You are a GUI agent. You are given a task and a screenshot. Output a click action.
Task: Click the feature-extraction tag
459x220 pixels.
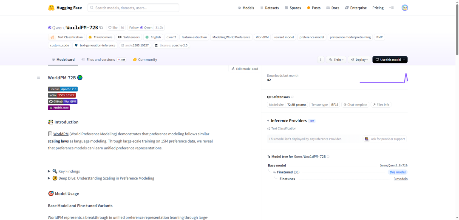click(194, 37)
